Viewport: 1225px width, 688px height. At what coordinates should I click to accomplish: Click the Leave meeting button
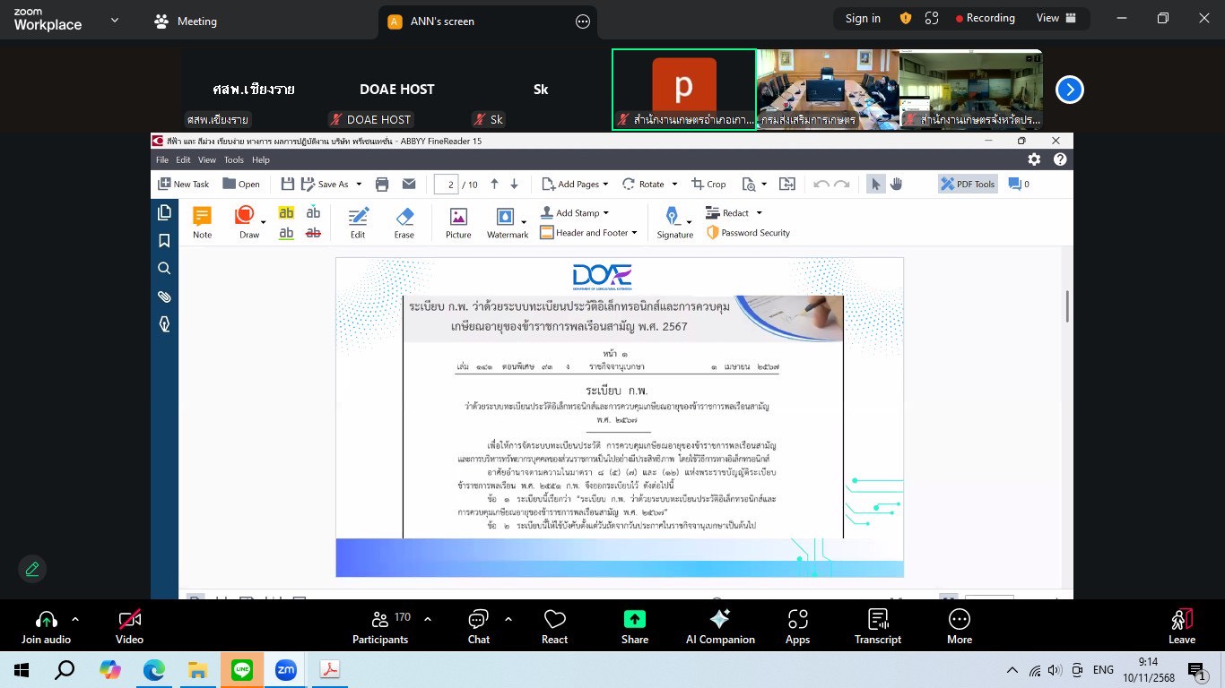(1181, 620)
